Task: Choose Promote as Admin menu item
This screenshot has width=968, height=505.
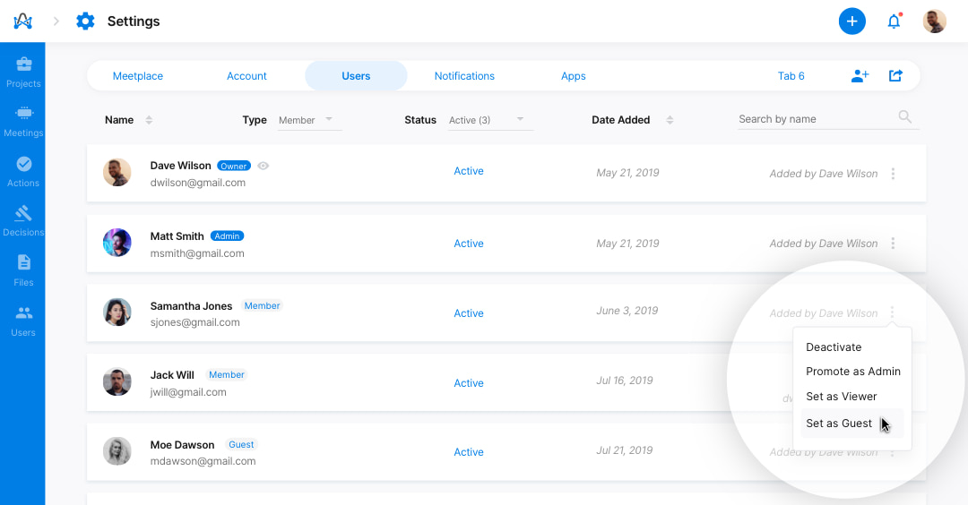Action: coord(852,372)
